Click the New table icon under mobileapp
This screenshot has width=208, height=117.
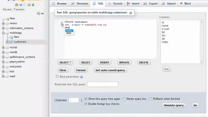pos(12,37)
